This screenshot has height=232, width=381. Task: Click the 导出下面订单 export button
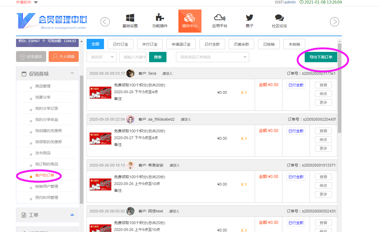321,57
